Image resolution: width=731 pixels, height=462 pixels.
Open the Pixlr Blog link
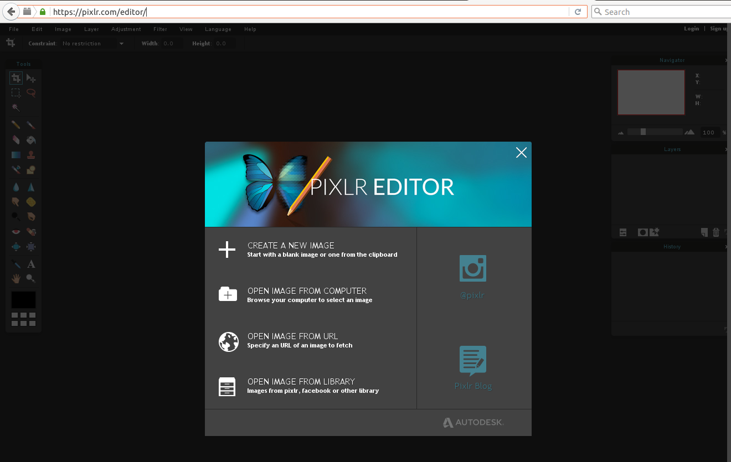[473, 368]
